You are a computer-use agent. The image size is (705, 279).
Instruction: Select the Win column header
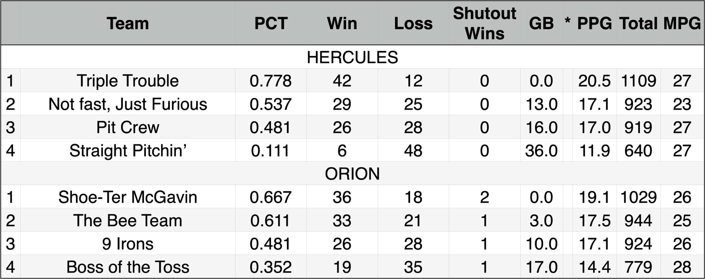[x=342, y=23]
